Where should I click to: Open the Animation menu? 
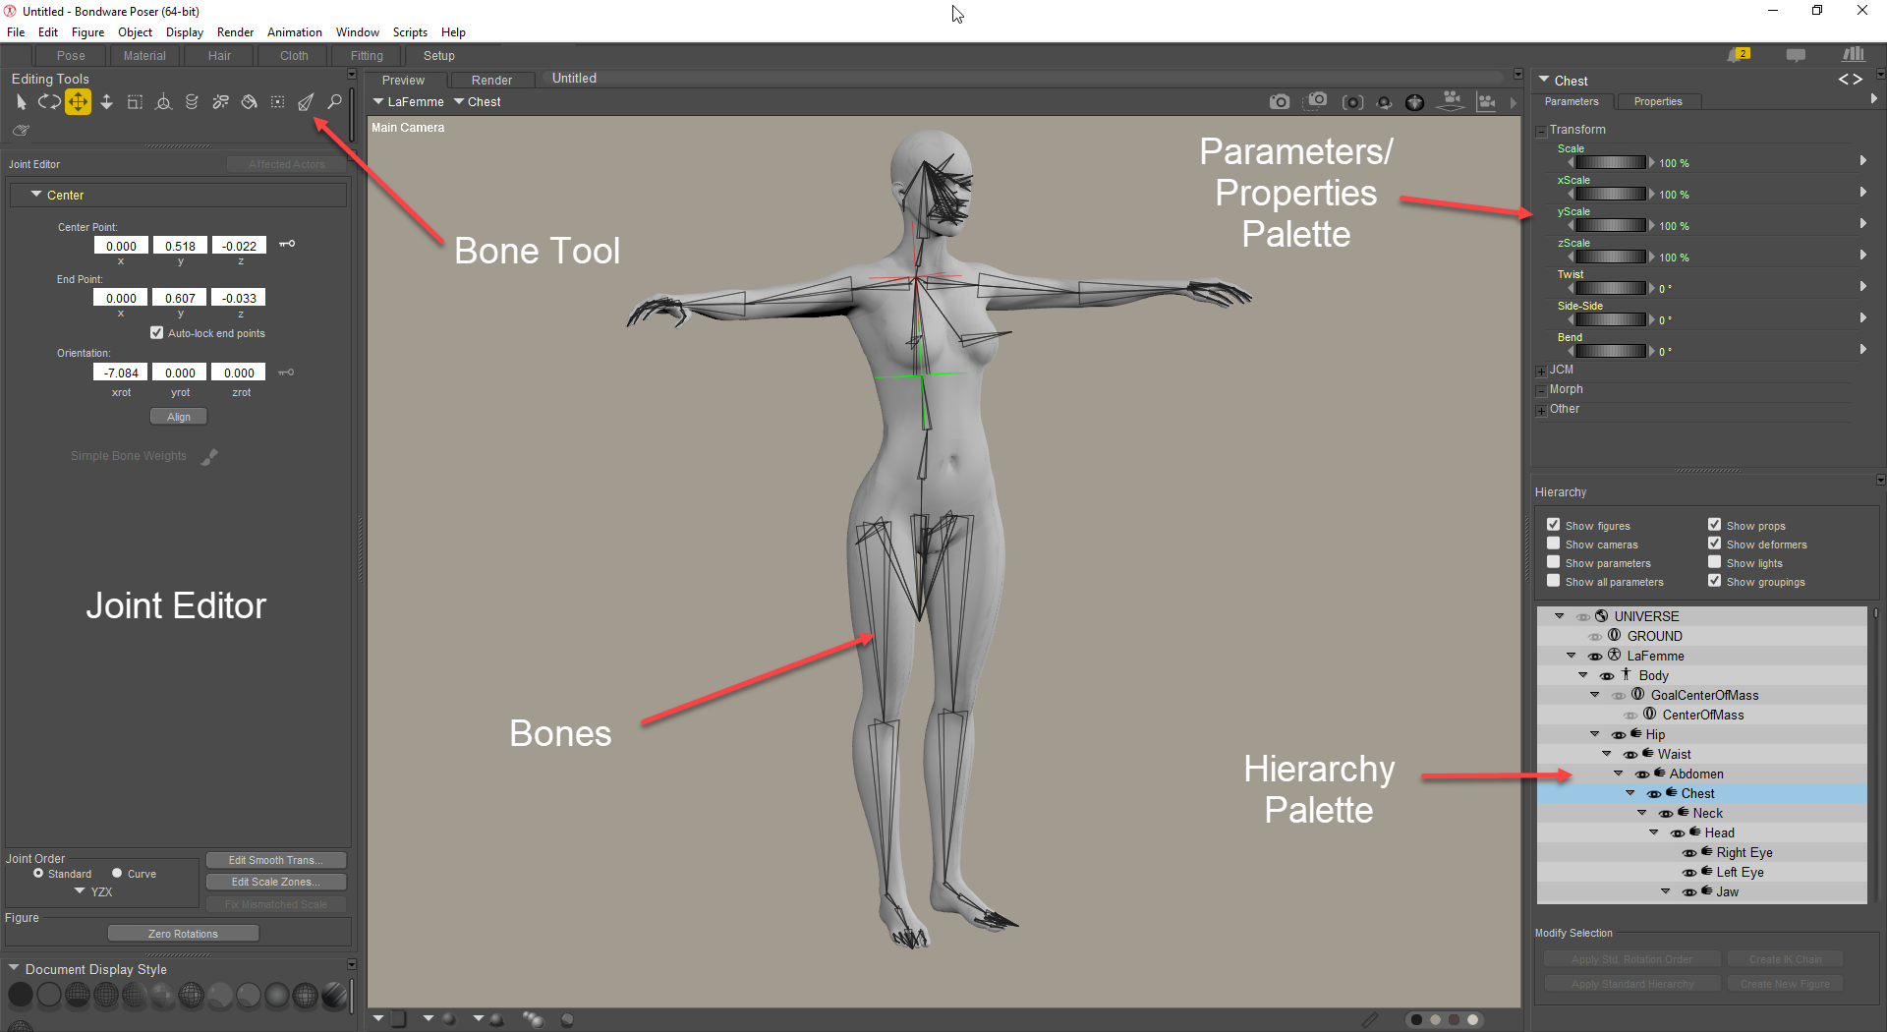(294, 32)
